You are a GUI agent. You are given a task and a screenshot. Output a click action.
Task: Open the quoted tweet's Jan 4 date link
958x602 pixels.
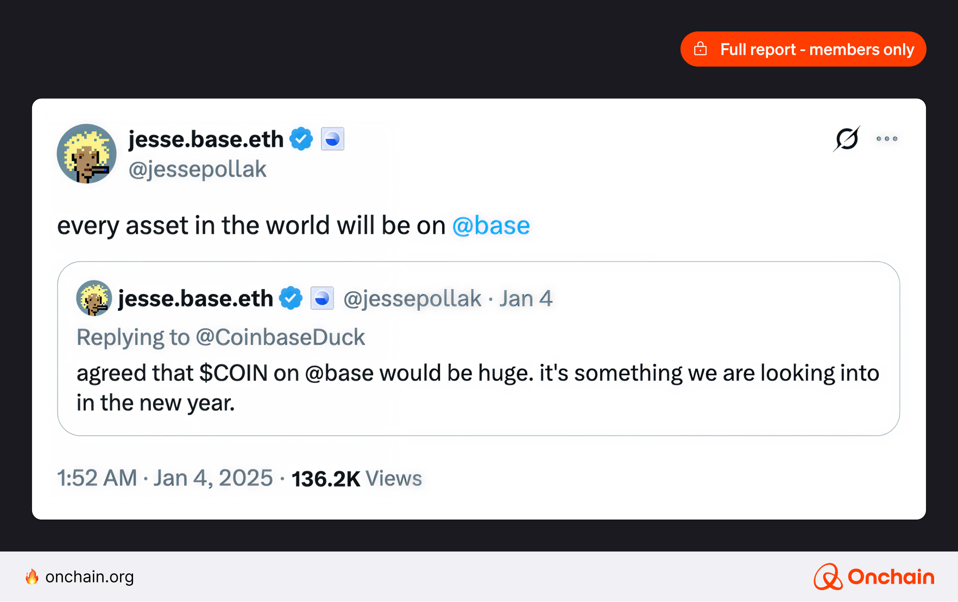[526, 299]
